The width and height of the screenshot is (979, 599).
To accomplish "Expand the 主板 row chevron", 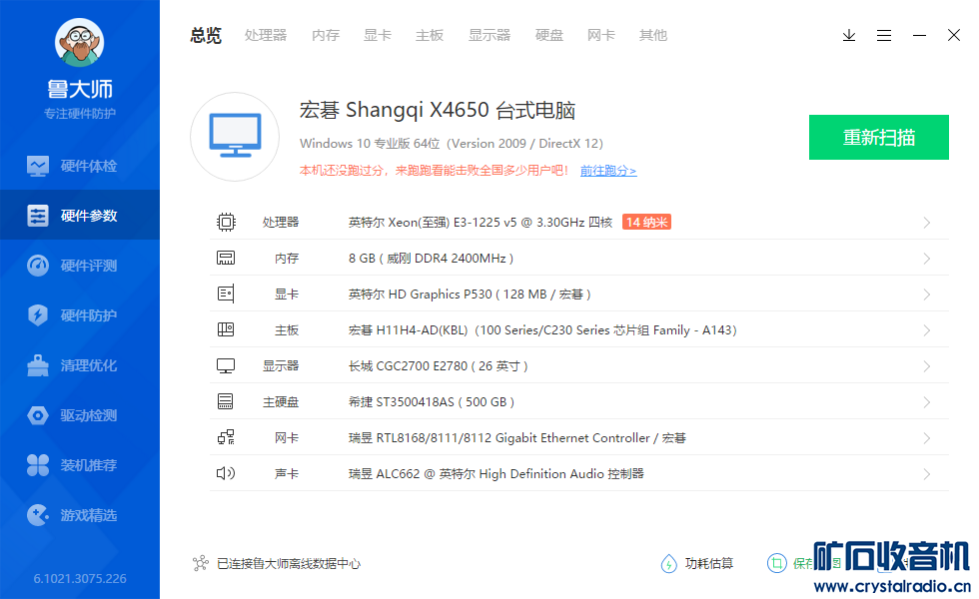I will click(927, 330).
